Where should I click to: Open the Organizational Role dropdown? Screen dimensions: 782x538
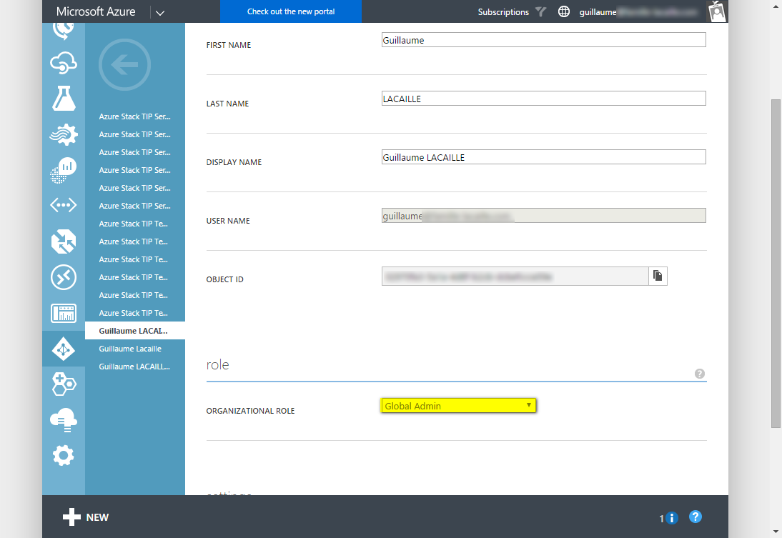tap(458, 406)
